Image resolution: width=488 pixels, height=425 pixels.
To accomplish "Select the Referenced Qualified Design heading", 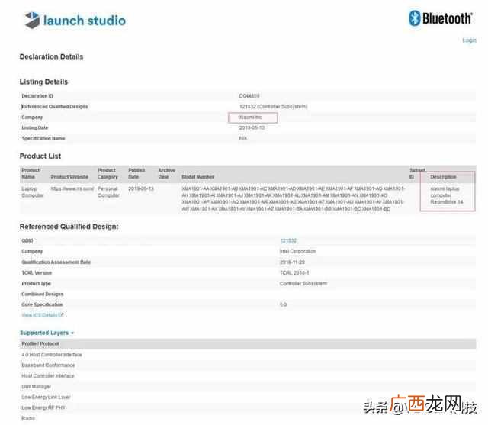I will point(69,227).
